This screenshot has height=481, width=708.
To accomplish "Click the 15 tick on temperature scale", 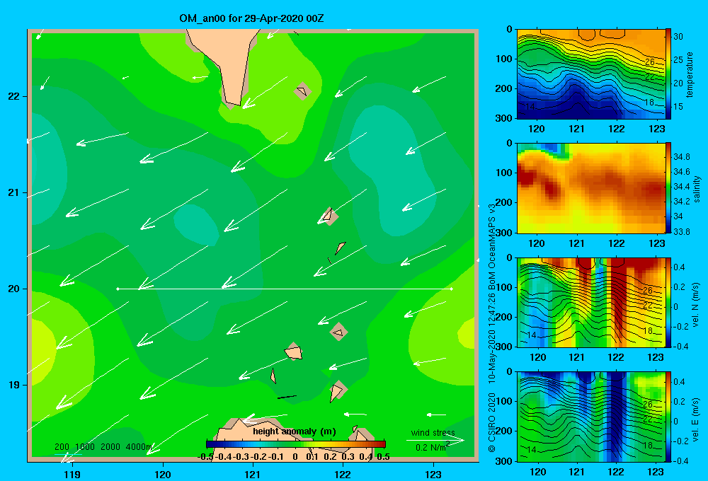I will click(678, 107).
